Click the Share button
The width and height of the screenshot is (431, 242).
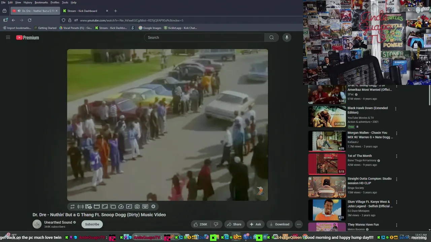(234, 224)
